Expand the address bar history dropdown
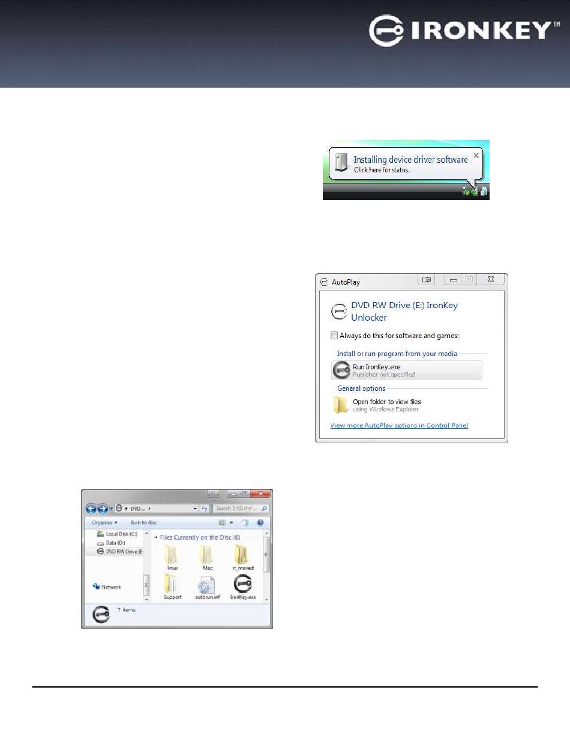This screenshot has height=738, width=570. click(x=195, y=509)
